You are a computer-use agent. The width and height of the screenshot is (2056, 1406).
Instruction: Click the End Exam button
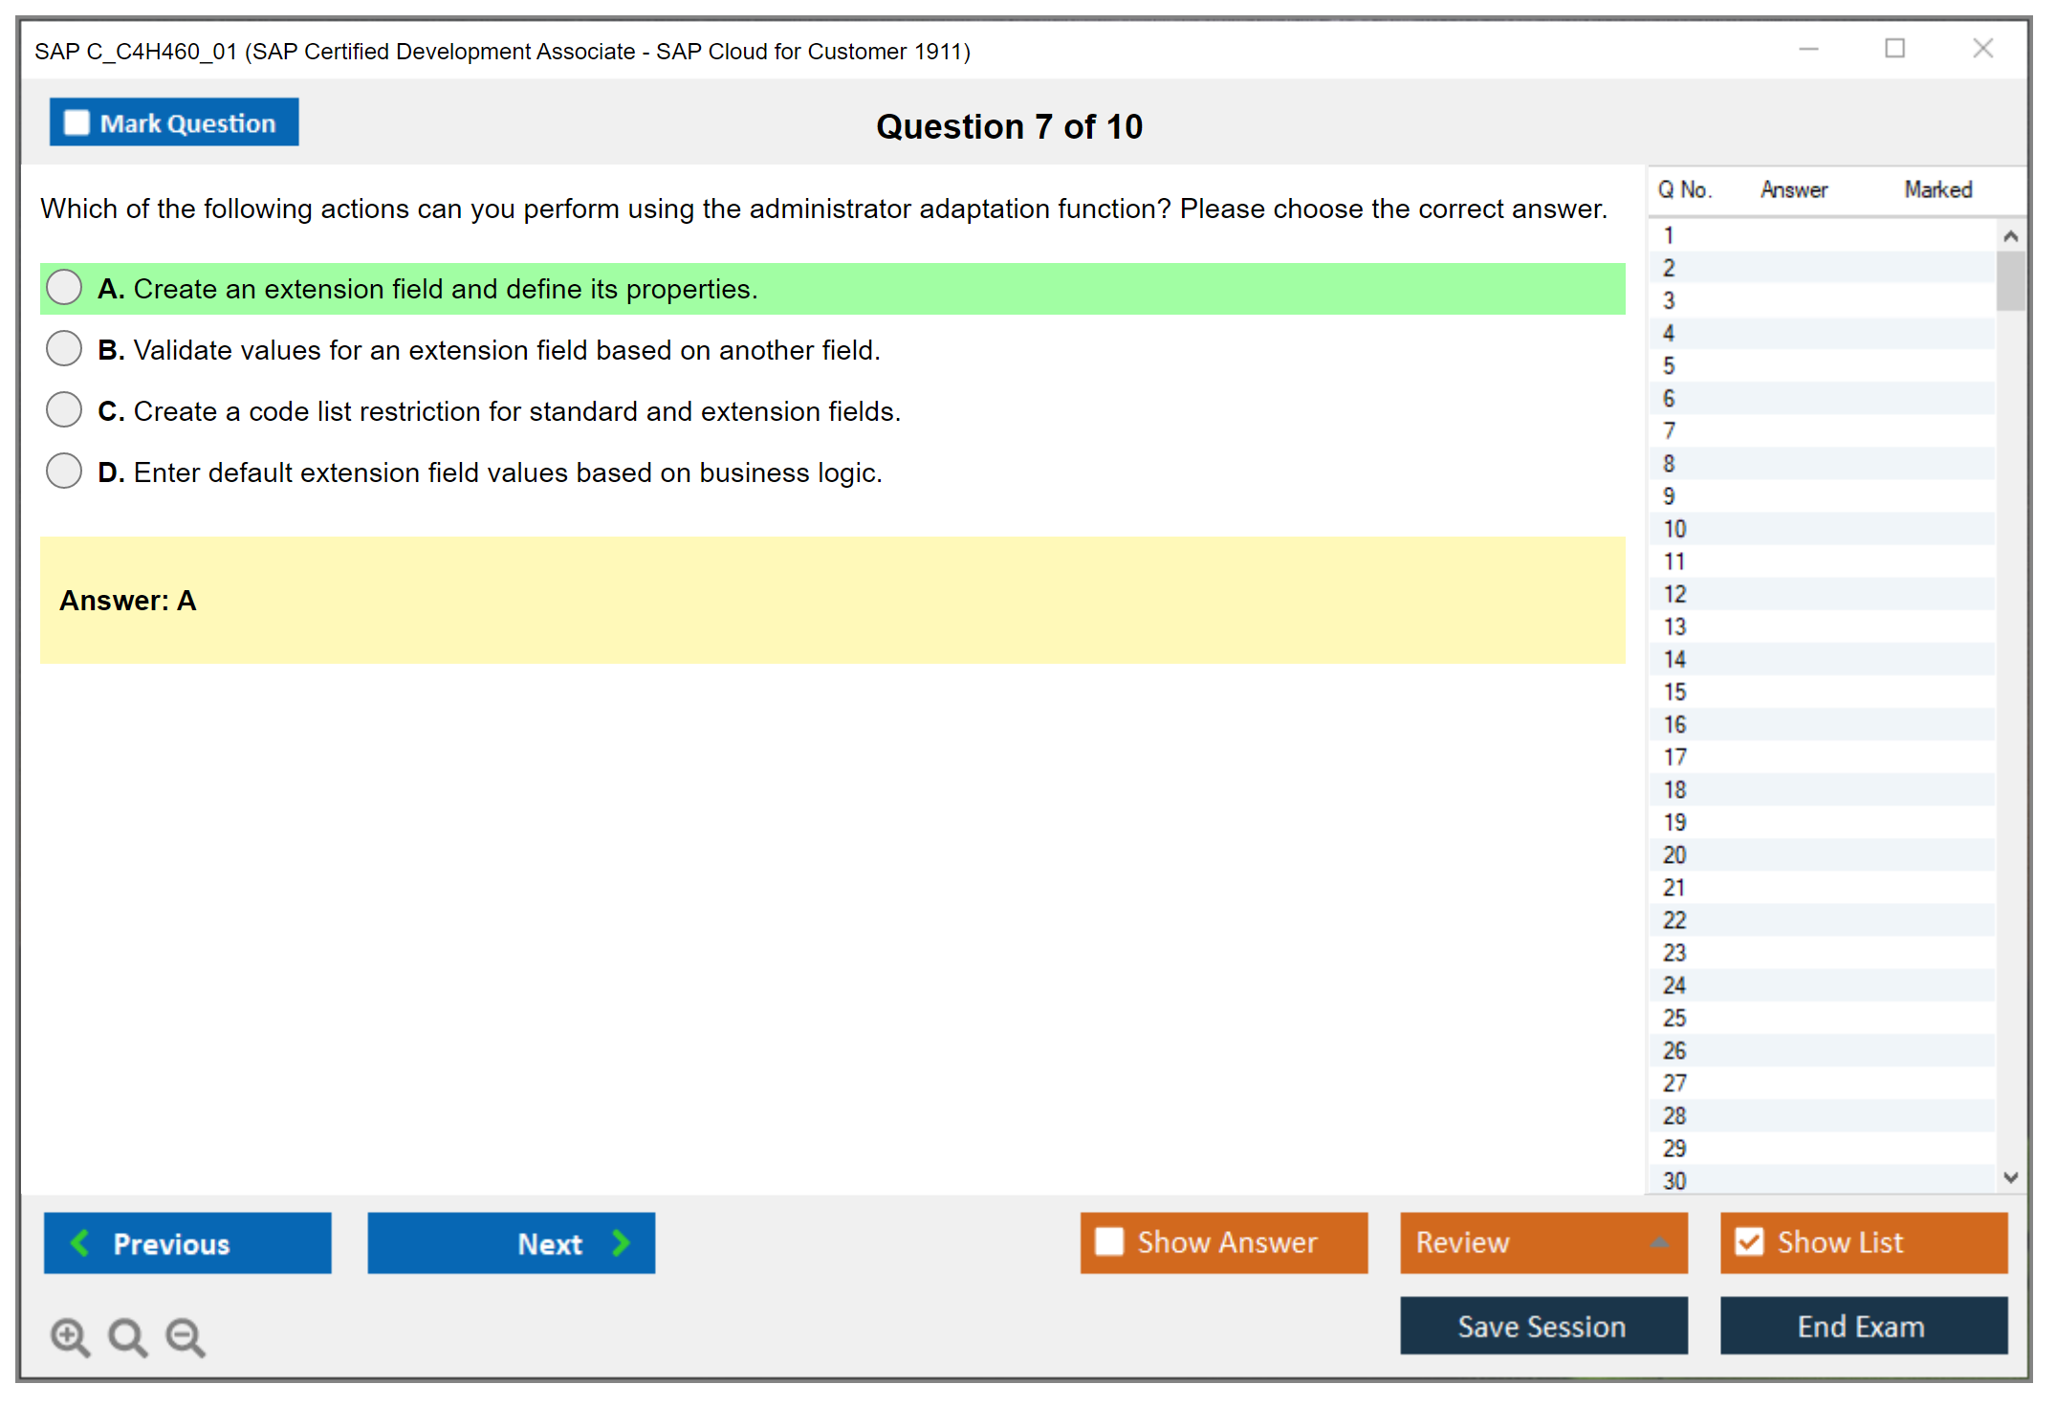tap(1862, 1326)
